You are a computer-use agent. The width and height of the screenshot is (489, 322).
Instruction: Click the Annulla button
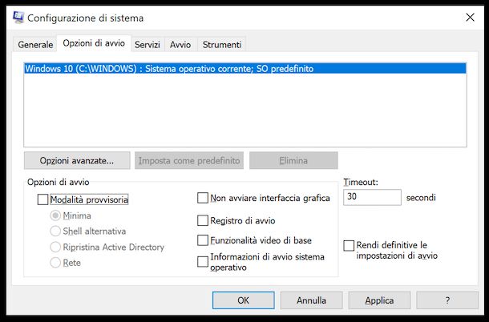click(311, 300)
